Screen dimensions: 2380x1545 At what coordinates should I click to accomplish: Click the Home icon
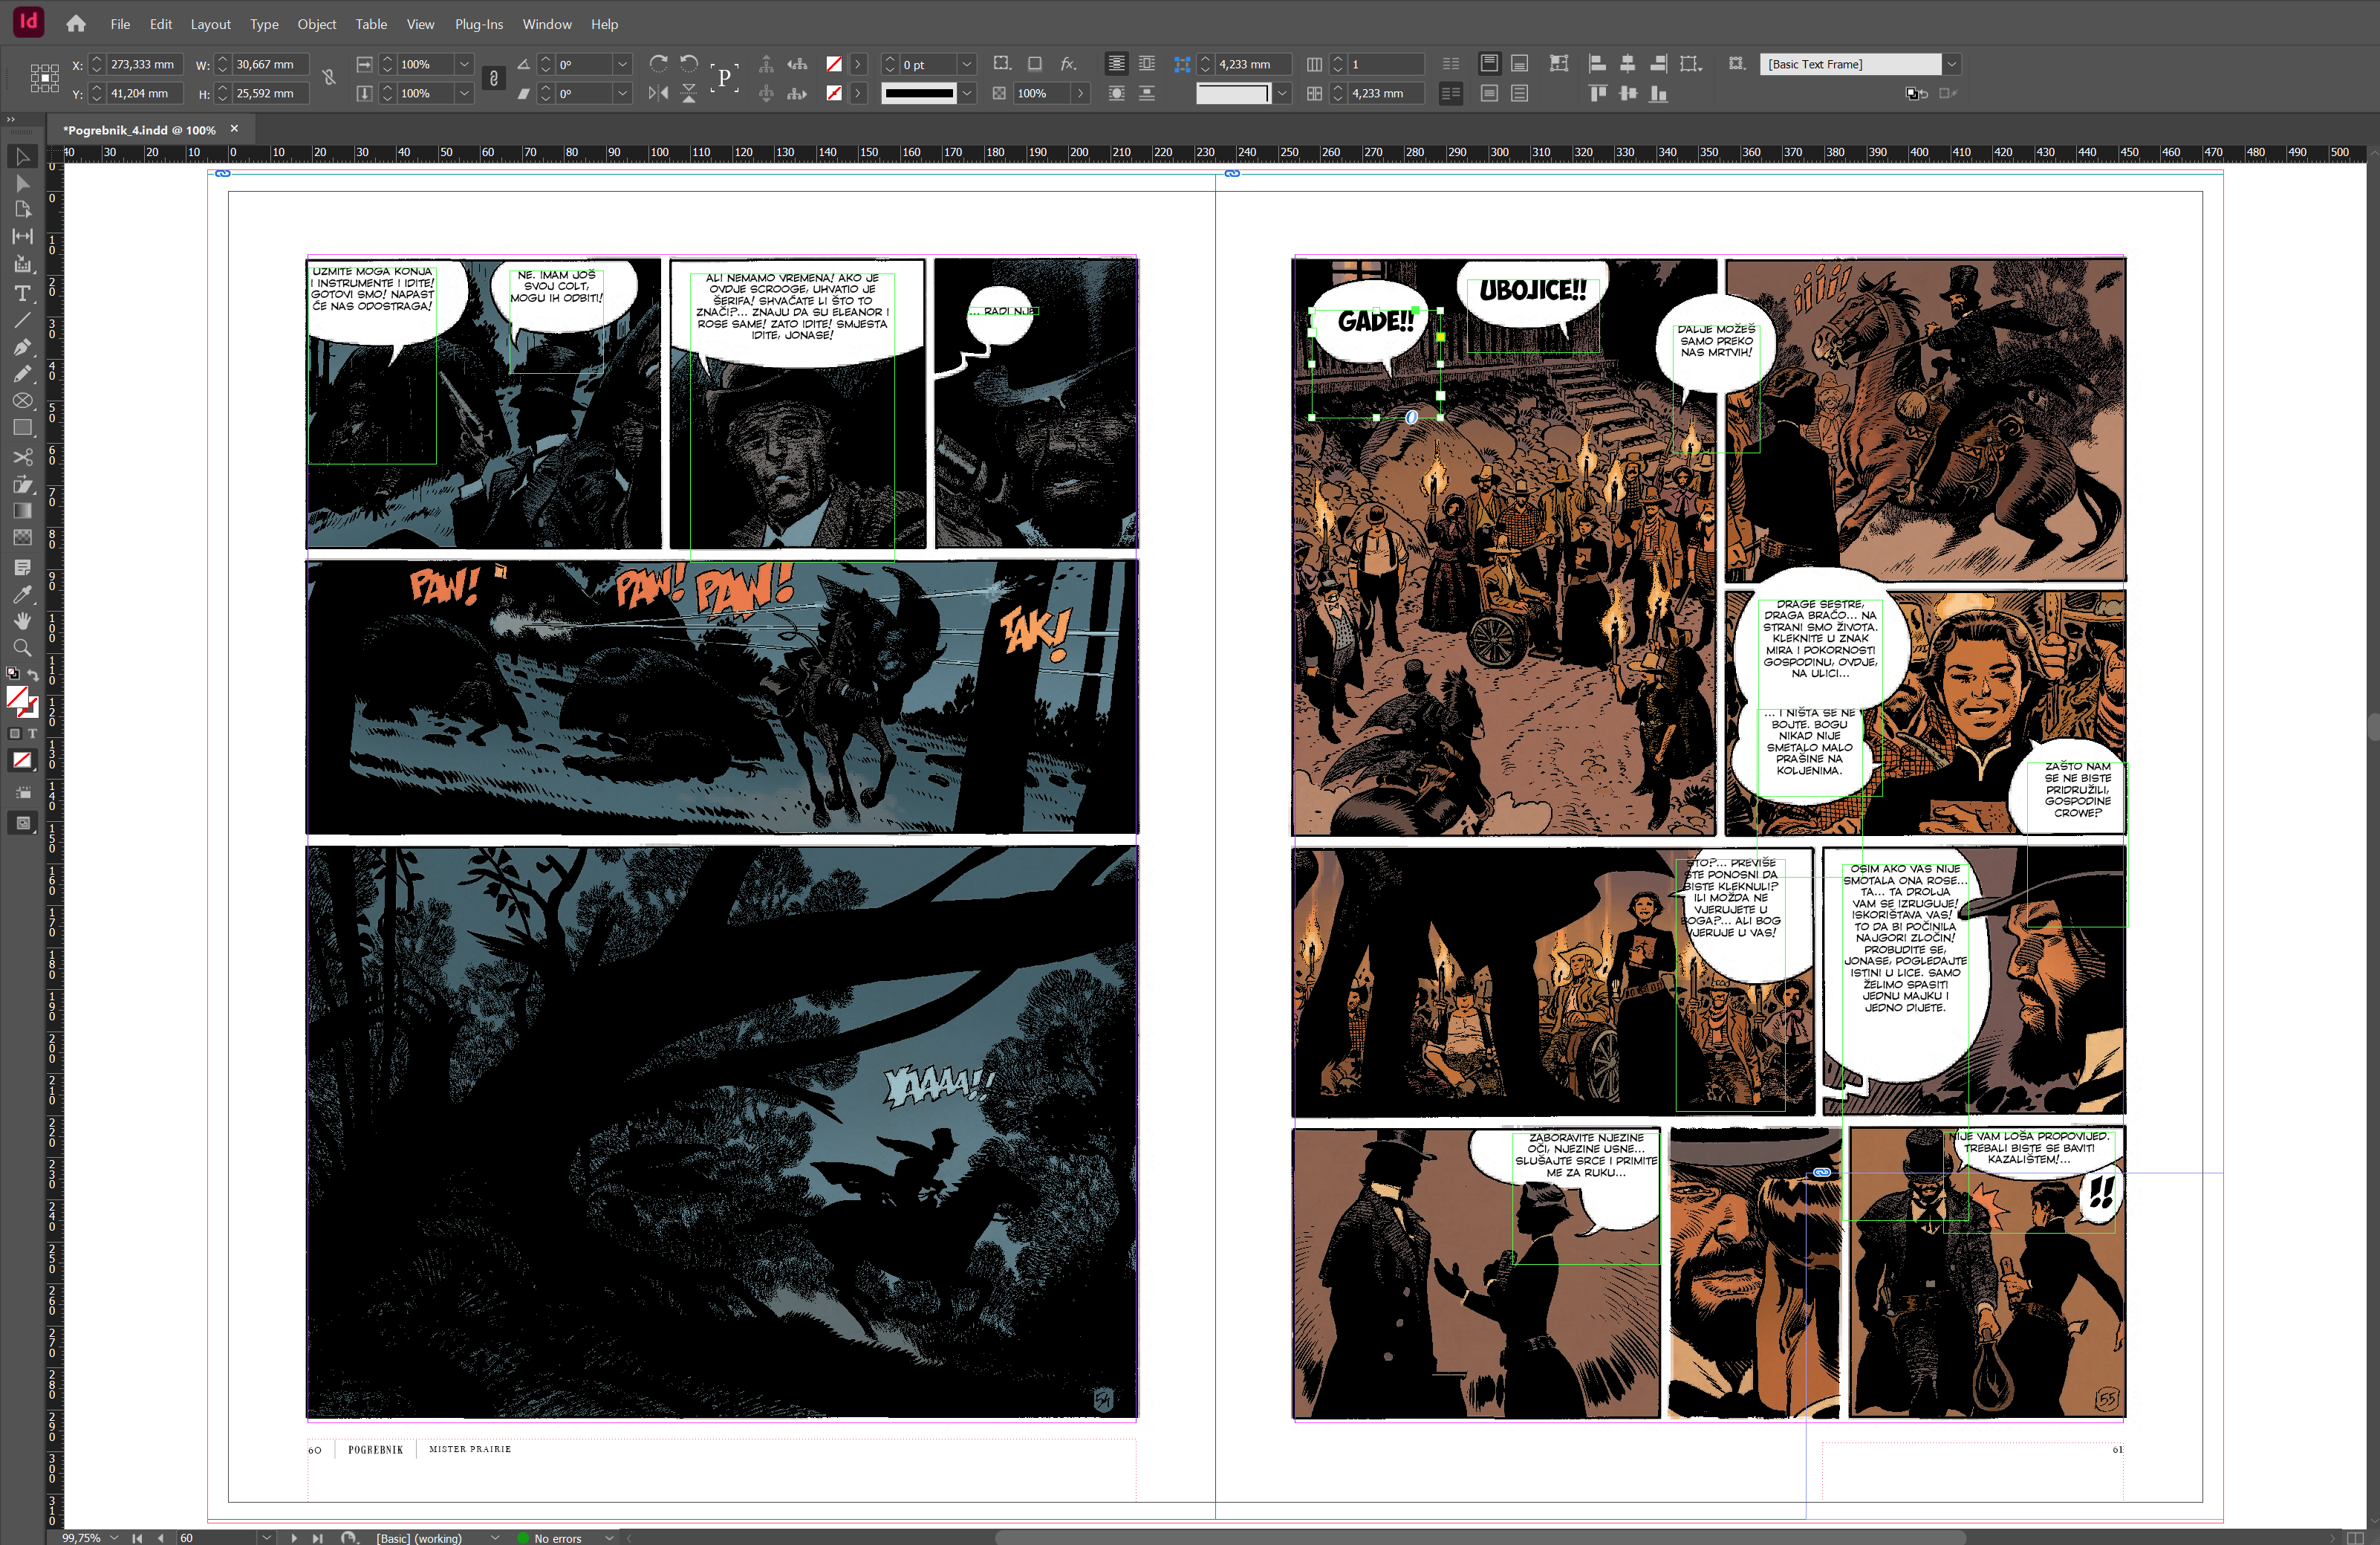pos(76,24)
